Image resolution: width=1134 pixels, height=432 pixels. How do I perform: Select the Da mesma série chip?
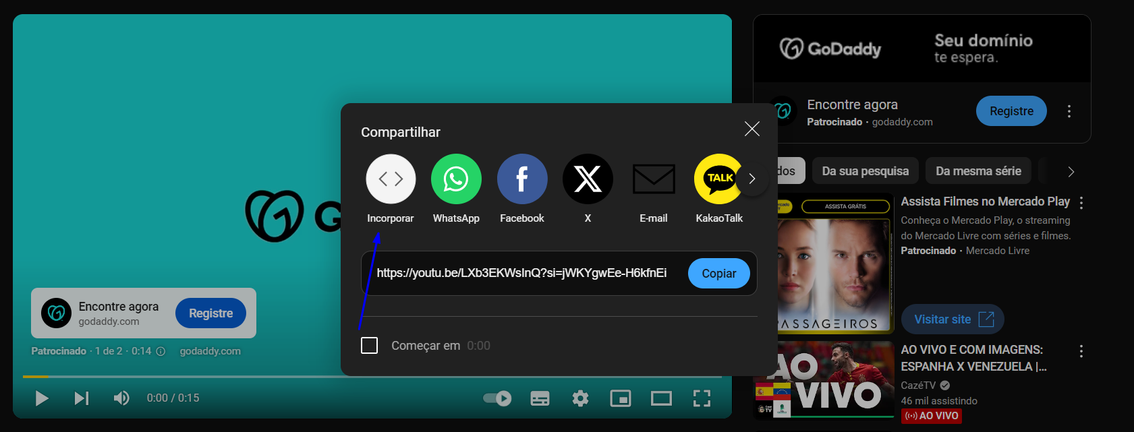click(x=978, y=171)
